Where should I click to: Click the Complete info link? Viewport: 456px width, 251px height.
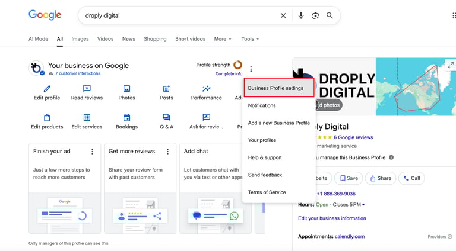coord(229,73)
